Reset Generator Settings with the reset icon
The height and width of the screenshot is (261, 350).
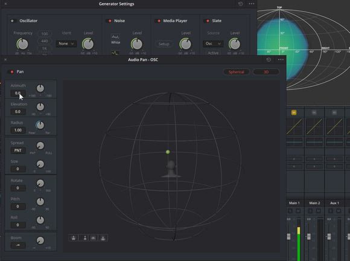pos(240,4)
